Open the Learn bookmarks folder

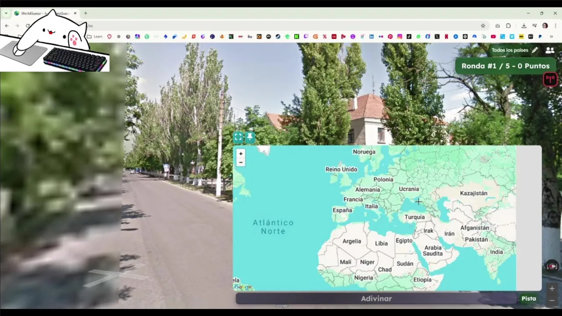coord(95,36)
